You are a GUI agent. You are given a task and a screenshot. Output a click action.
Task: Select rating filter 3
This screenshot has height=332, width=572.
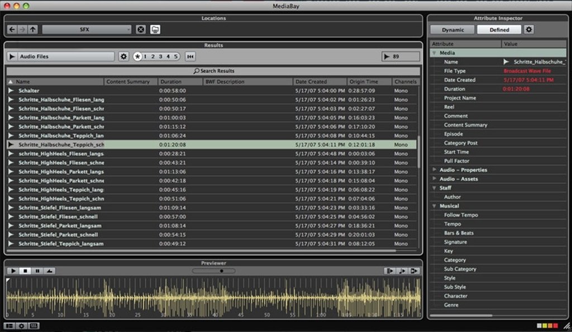[160, 56]
